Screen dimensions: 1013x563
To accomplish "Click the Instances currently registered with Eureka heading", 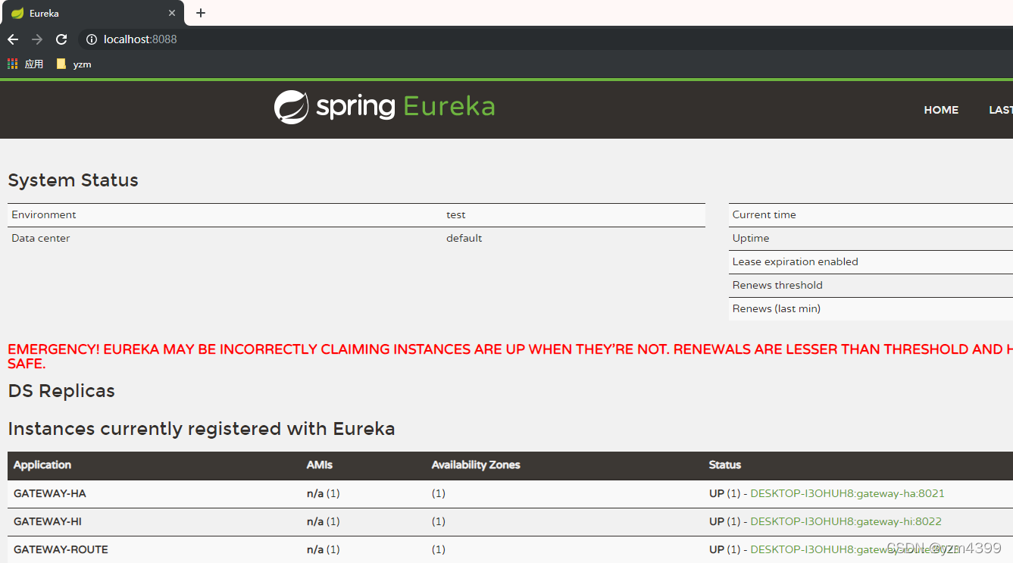I will (202, 429).
